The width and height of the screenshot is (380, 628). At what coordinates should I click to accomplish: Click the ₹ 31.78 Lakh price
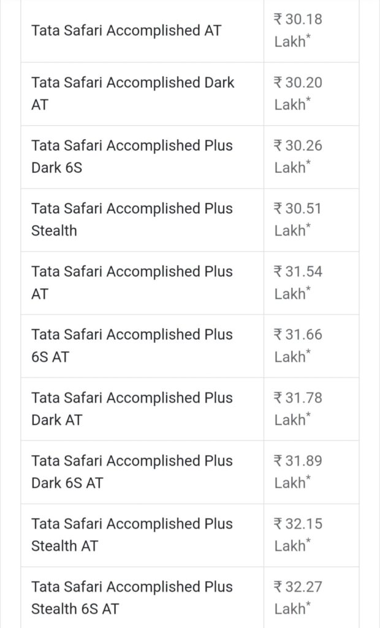point(298,408)
